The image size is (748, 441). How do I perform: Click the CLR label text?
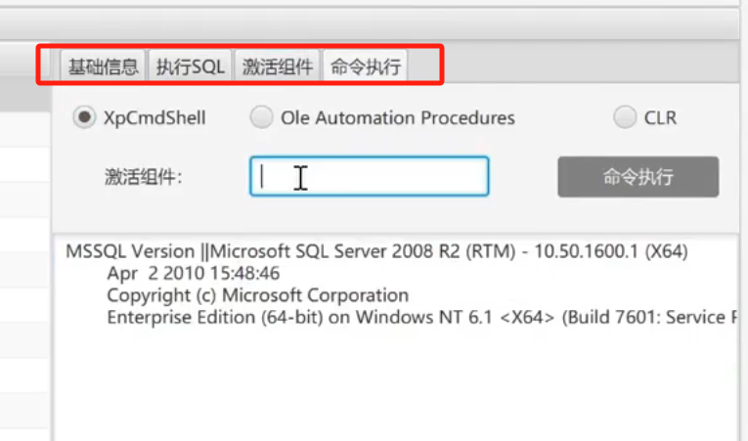coord(660,118)
